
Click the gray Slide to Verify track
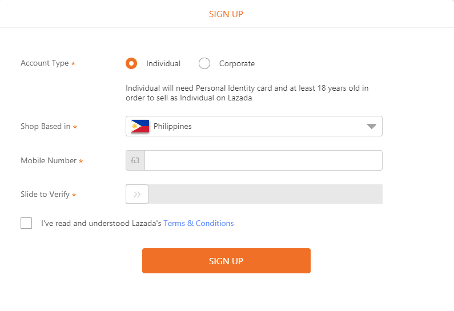(265, 195)
